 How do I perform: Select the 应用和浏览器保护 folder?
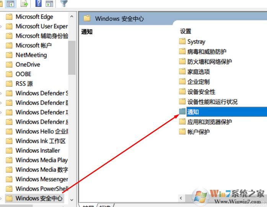[205, 122]
